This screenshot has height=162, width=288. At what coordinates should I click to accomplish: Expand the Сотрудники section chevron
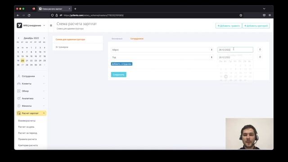pyautogui.click(x=44, y=76)
